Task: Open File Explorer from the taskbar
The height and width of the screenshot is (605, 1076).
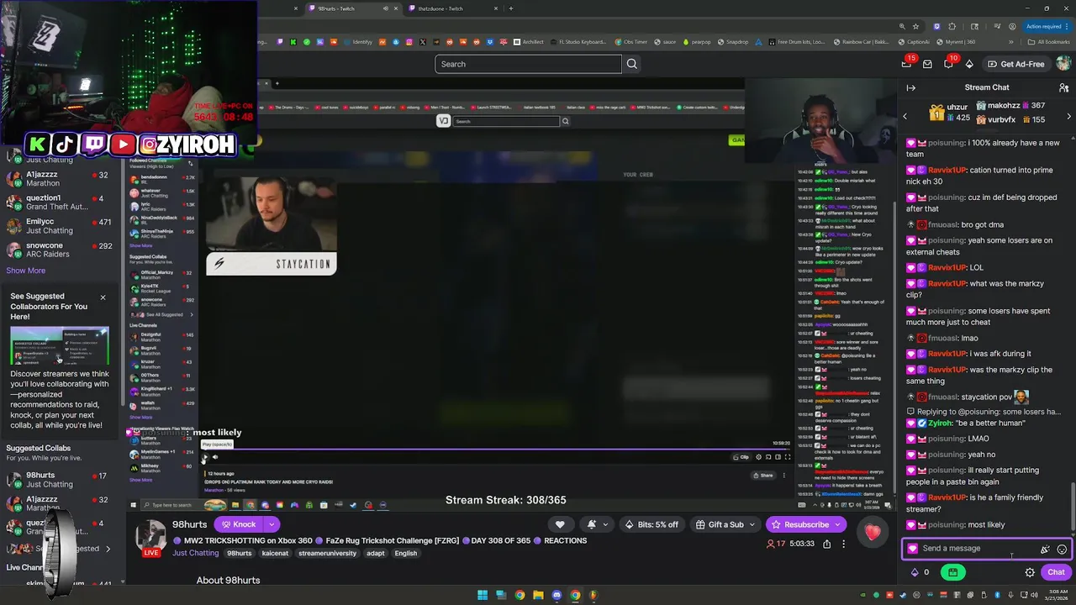Action: (538, 595)
